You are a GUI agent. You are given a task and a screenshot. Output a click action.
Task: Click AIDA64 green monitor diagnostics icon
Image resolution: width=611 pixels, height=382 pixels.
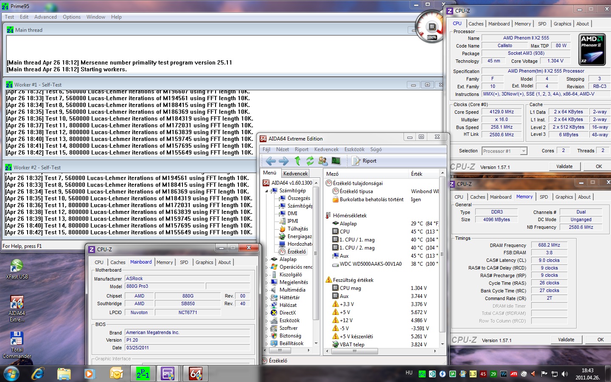[x=336, y=161]
